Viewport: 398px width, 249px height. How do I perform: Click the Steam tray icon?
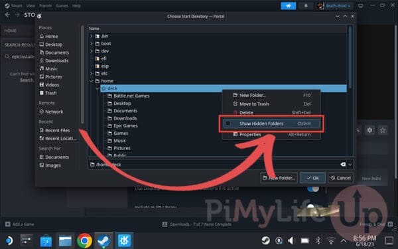point(265,240)
